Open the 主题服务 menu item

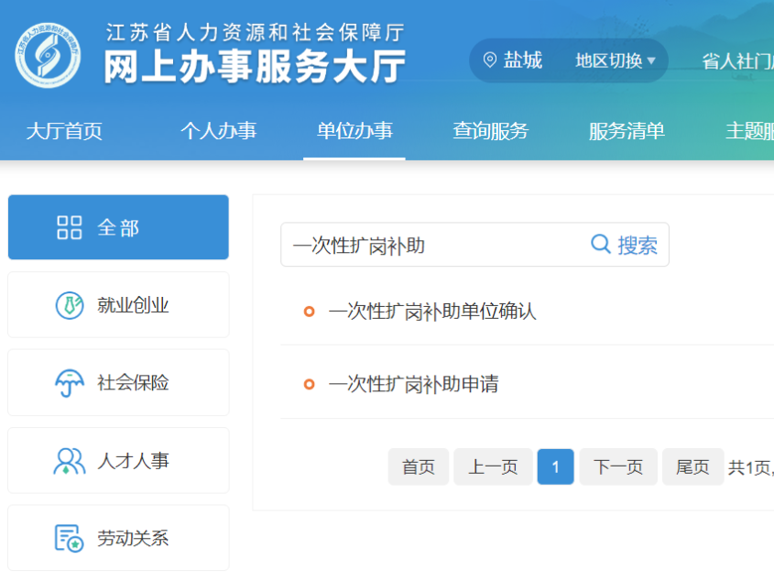[752, 131]
